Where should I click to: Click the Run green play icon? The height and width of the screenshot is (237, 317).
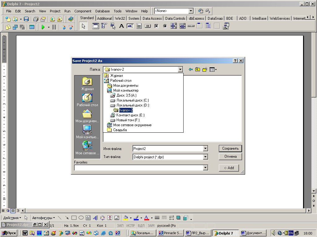(x=43, y=27)
